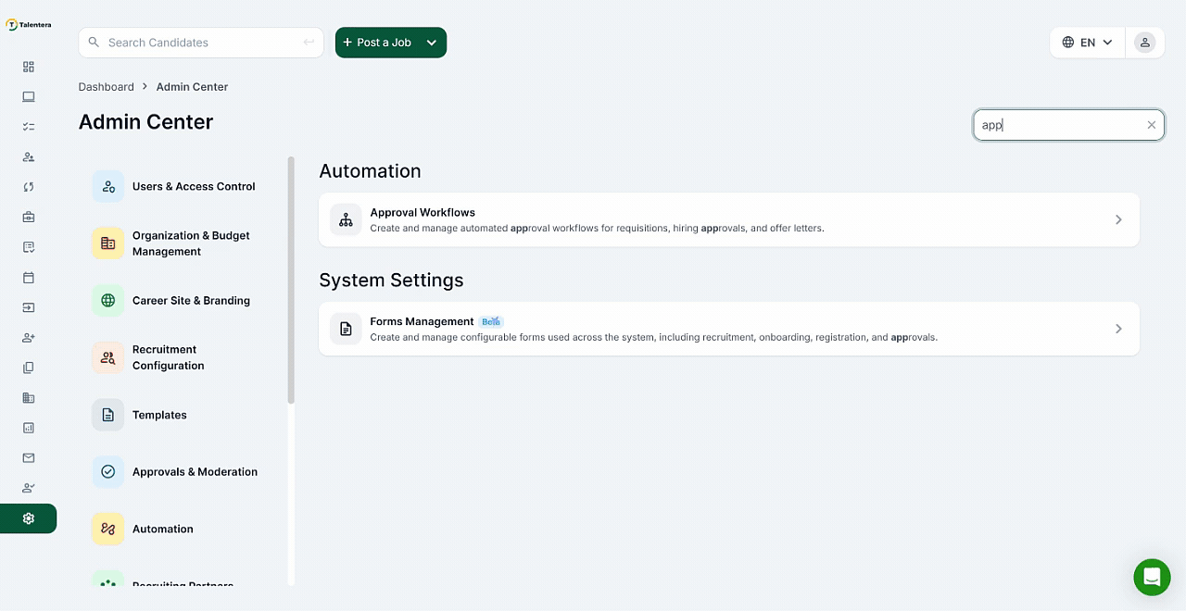This screenshot has width=1186, height=611.
Task: Open the envelope mail icon in sidebar
Action: coord(29,457)
